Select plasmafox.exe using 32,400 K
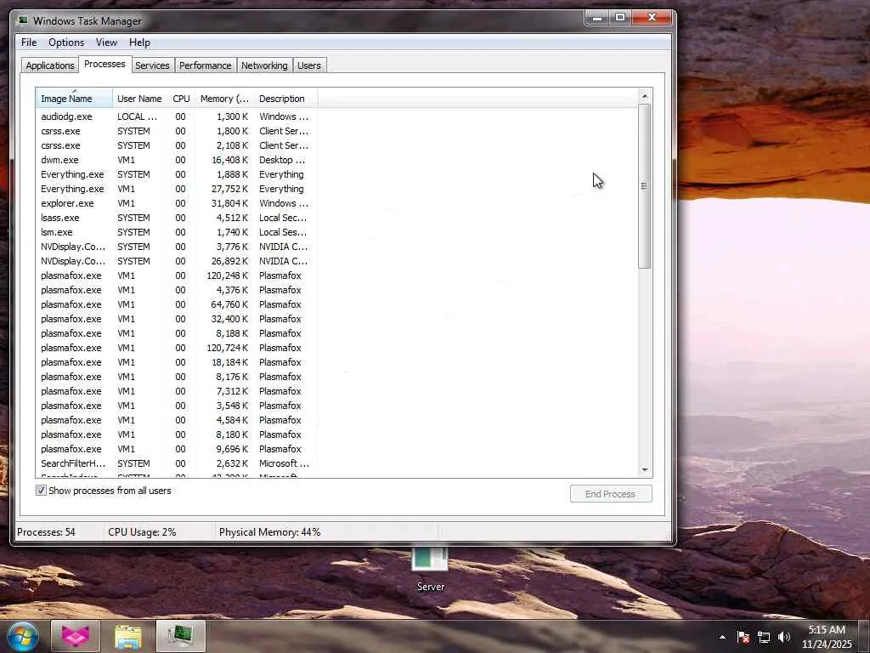 (x=177, y=319)
